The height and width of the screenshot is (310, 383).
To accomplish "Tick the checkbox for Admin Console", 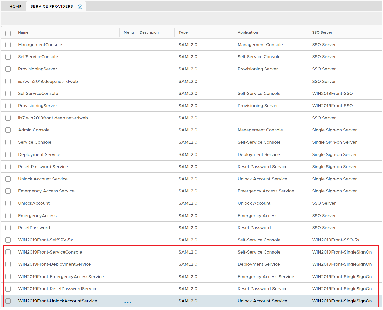I will pyautogui.click(x=8, y=130).
